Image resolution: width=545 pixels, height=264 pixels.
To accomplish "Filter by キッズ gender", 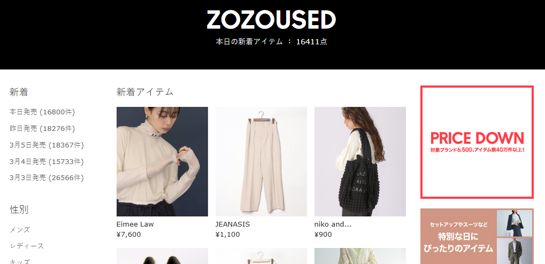I will tap(20, 261).
